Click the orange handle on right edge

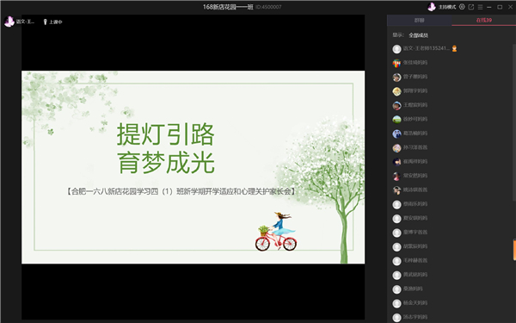click(x=514, y=250)
